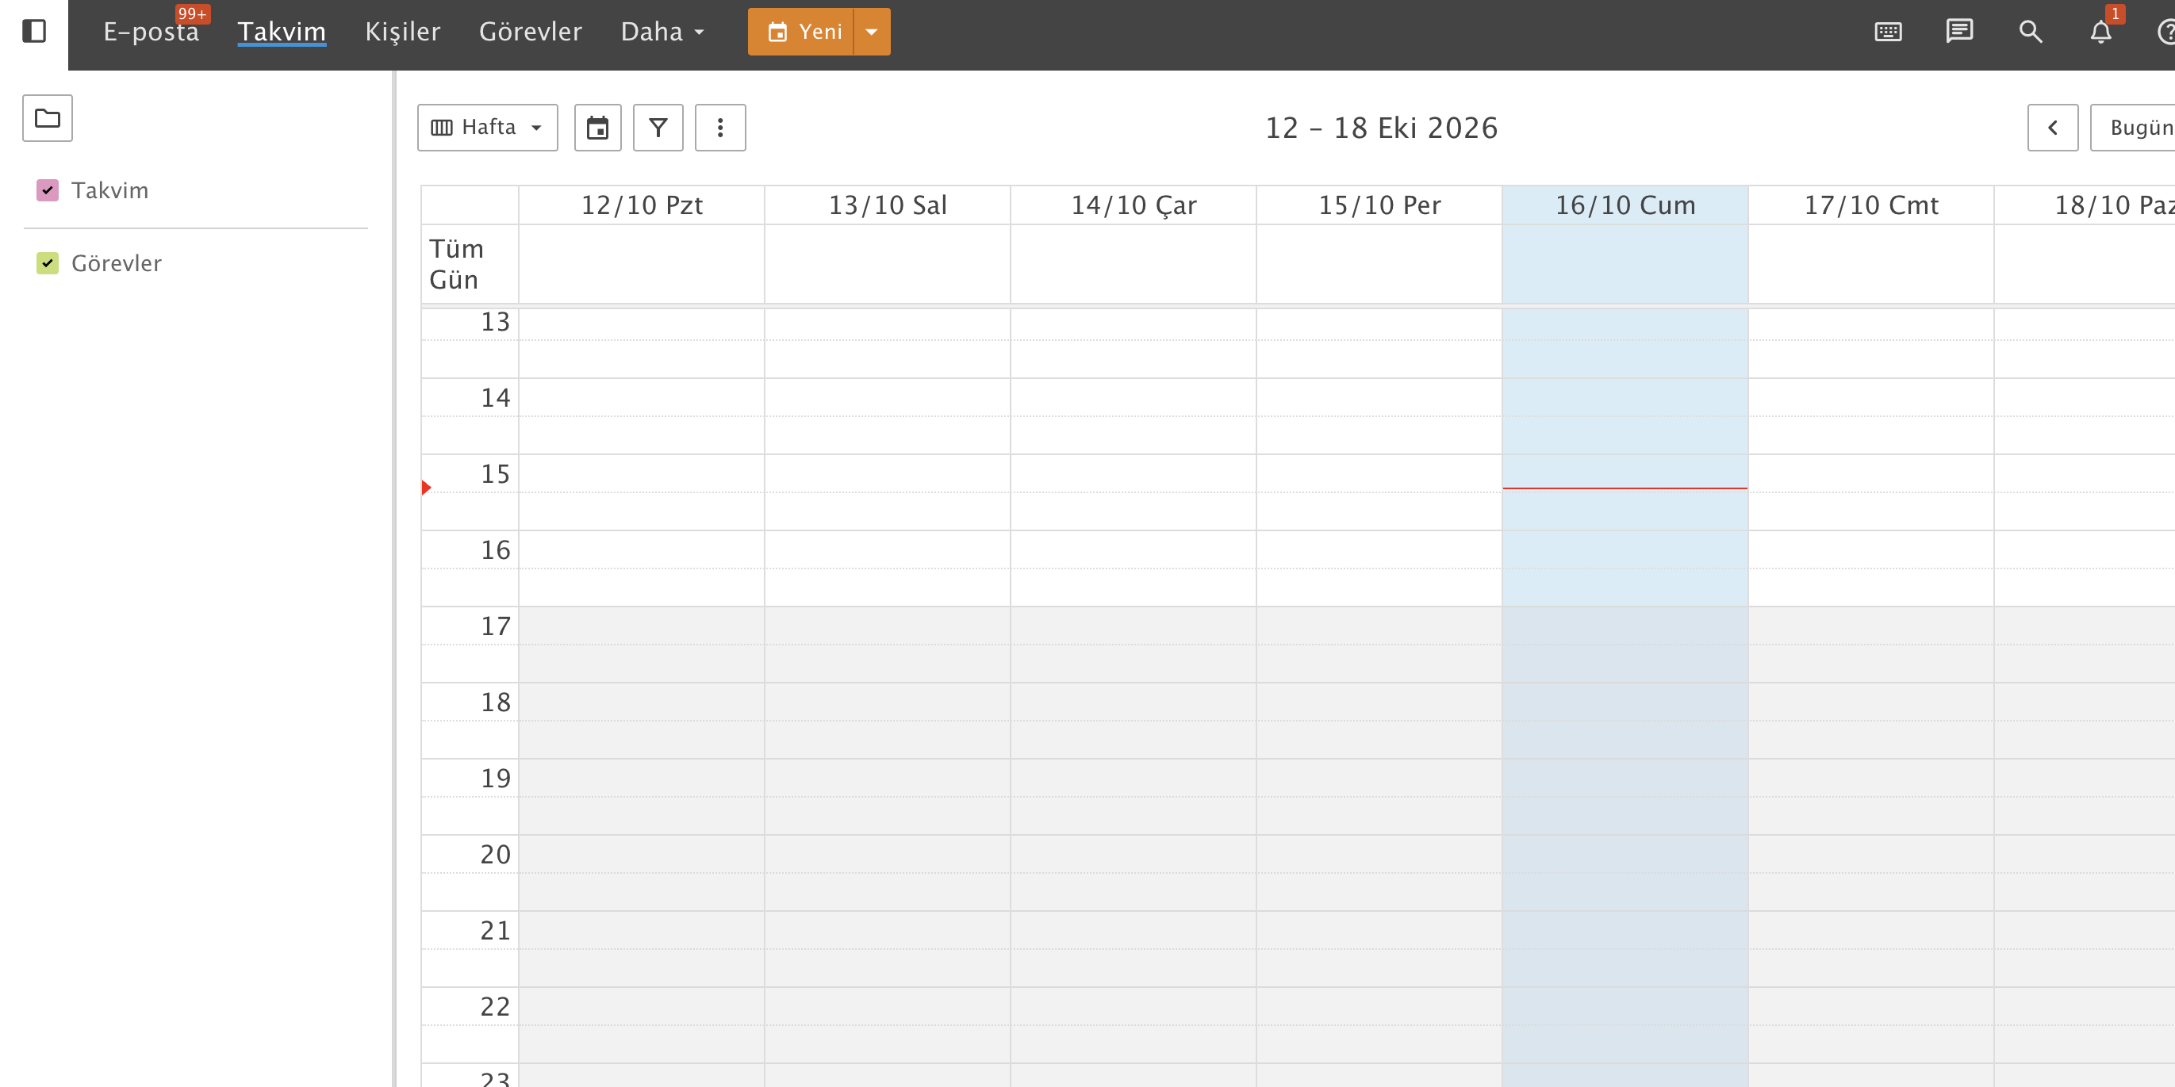
Task: Click the 12 - 18 Eki 2026 title
Action: coord(1381,128)
